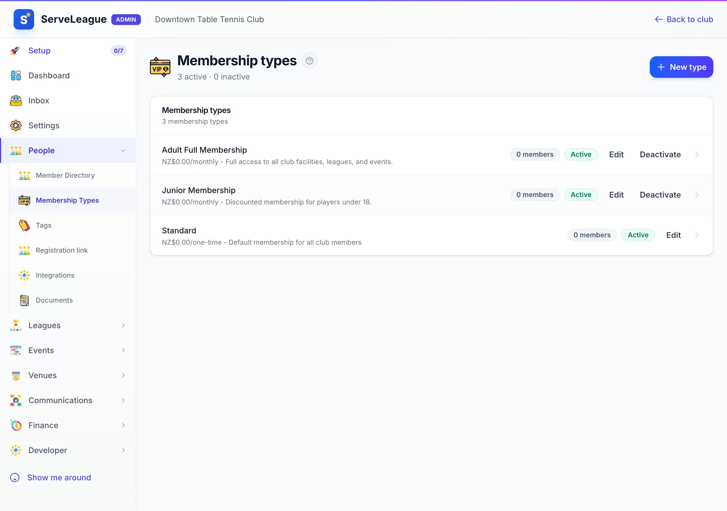This screenshot has width=727, height=511.
Task: Open Adult Full Membership row chevron
Action: point(697,154)
